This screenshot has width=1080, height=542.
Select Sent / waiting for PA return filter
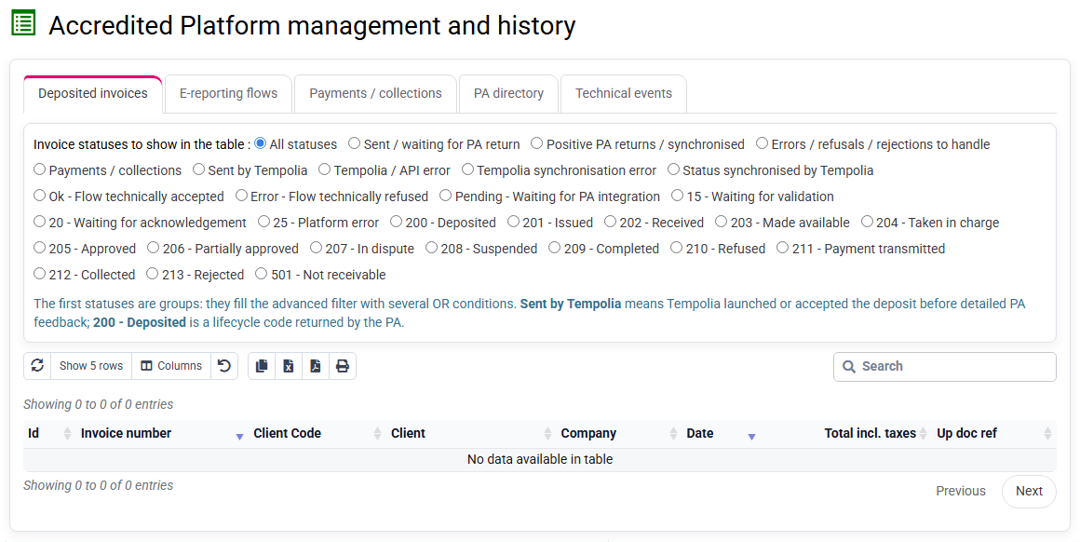[354, 143]
